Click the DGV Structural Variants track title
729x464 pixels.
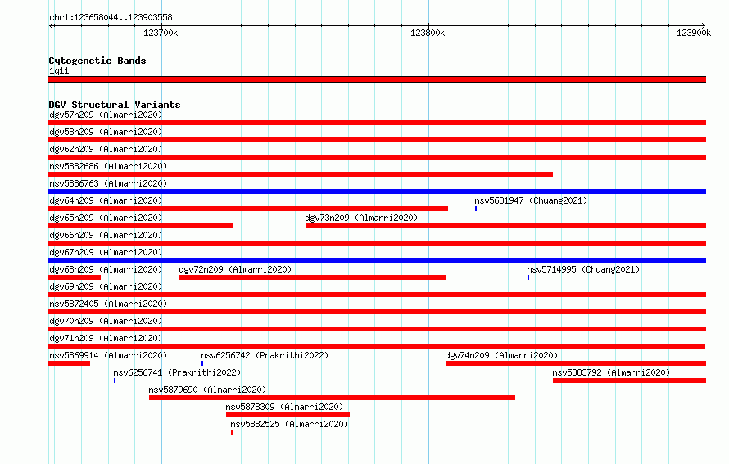[115, 105]
